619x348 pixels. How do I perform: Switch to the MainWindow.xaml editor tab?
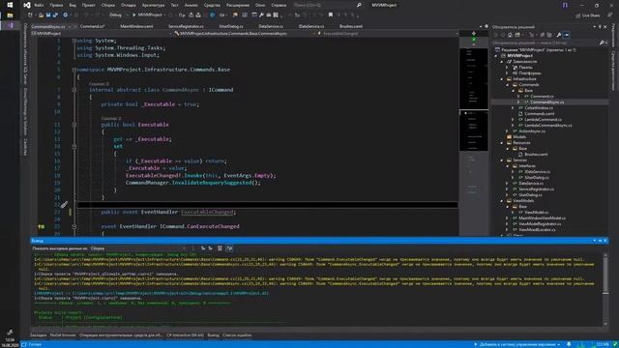click(x=136, y=26)
